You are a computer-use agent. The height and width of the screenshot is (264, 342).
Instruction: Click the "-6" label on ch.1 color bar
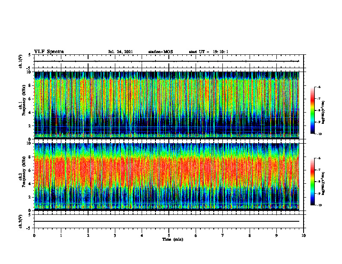319,87
